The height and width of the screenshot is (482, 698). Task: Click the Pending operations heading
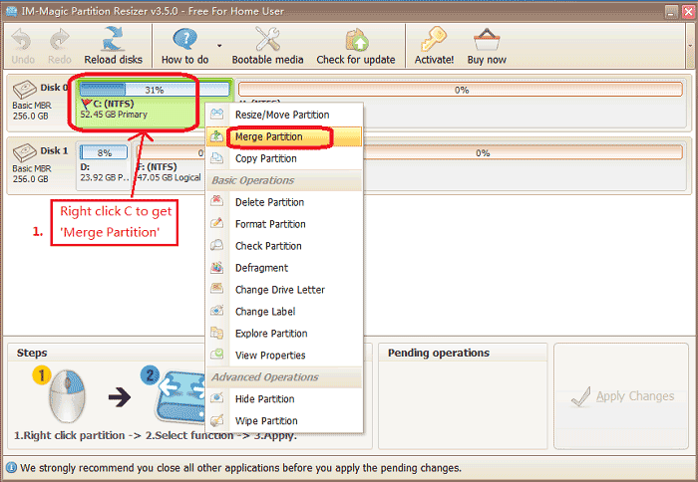point(439,353)
